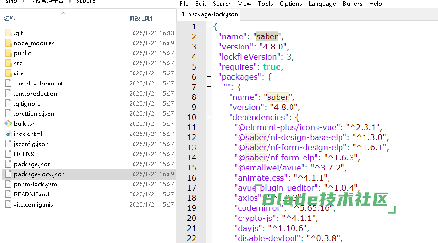
Task: Click the index.html Chrome file icon
Action: click(x=8, y=134)
